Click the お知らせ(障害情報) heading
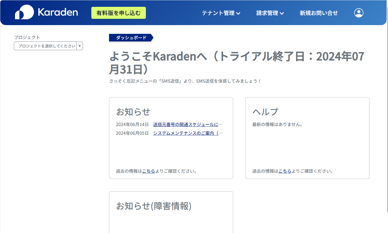The image size is (388, 233). [154, 206]
